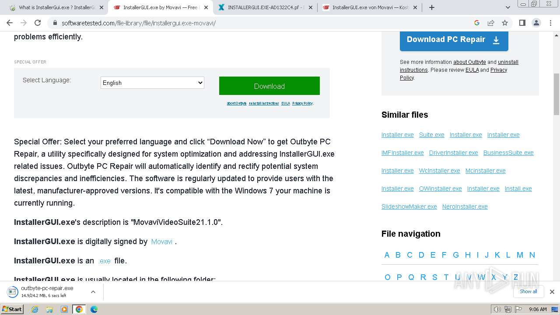Open OWinstaller.exe similar file

coord(441,189)
